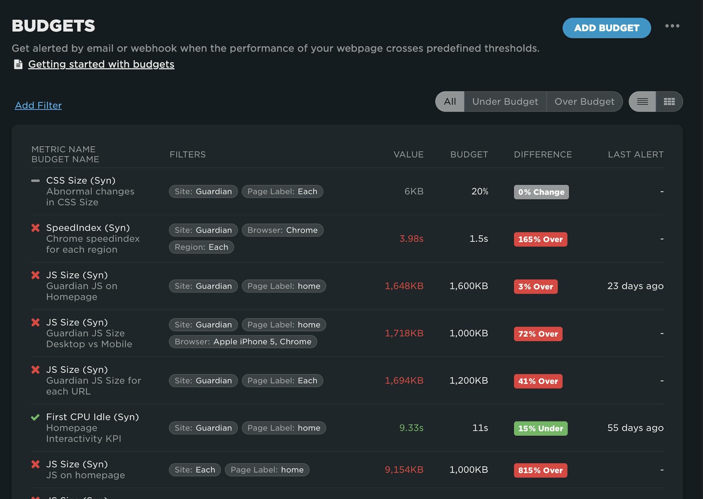This screenshot has width=703, height=499.
Task: Open Guardian JS on Homepage budget row
Action: click(x=82, y=286)
